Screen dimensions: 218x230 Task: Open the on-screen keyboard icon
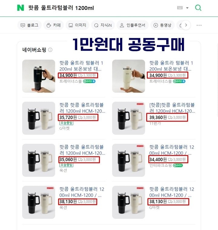[x=180, y=8]
